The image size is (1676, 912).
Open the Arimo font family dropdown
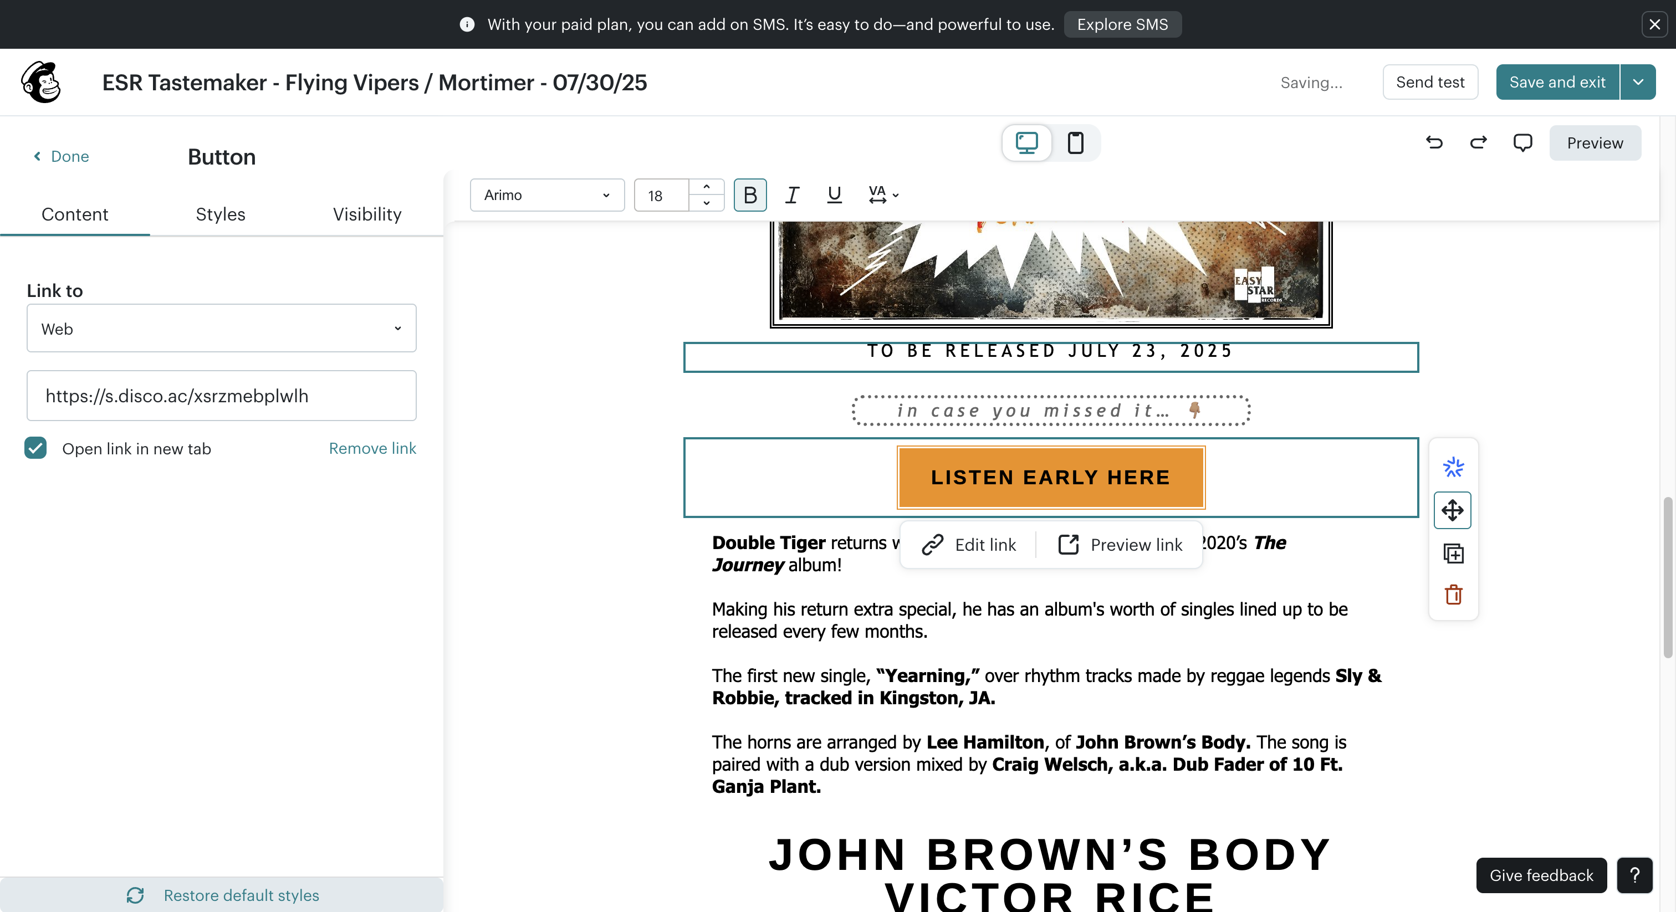(547, 195)
